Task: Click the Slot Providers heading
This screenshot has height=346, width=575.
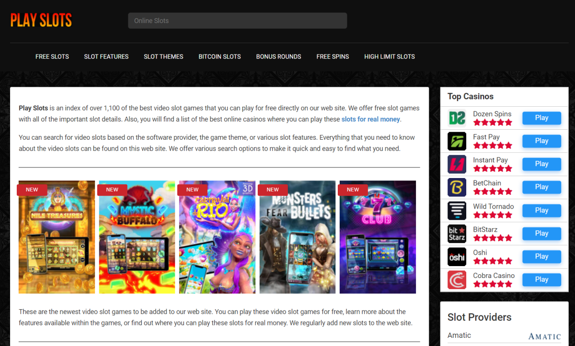Action: click(x=479, y=317)
